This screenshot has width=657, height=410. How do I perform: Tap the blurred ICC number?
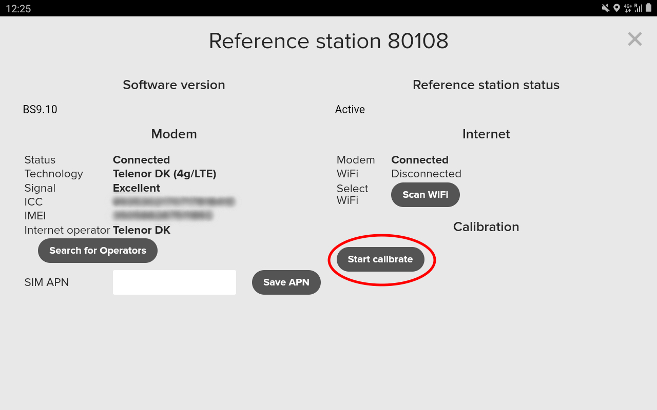coord(173,202)
